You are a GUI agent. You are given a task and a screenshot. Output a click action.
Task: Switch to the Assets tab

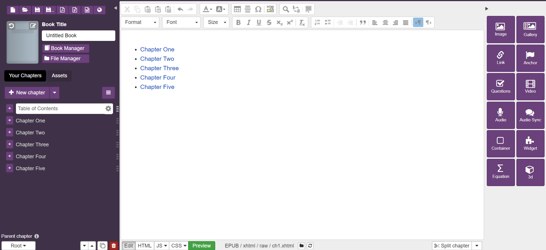click(x=59, y=76)
